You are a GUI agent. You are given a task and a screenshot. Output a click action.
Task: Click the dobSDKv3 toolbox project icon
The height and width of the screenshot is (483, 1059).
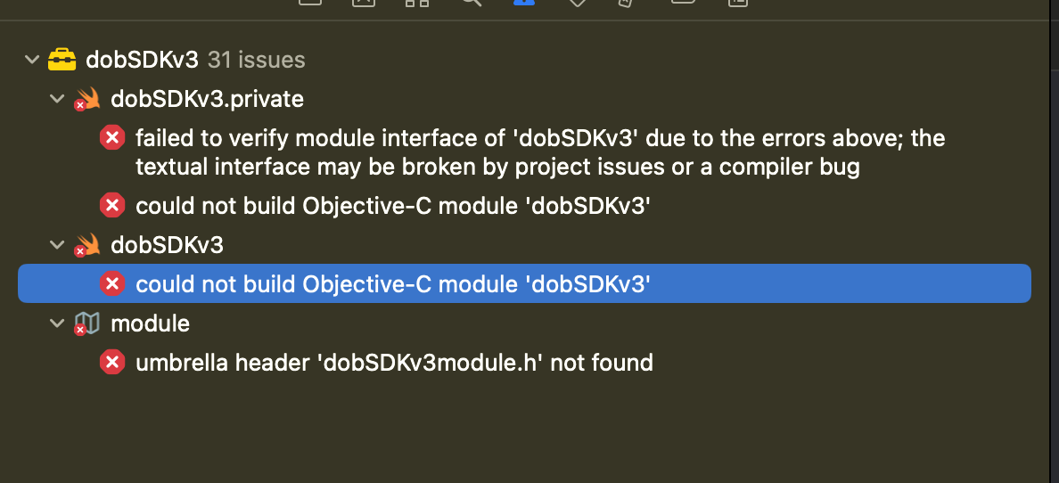pos(62,60)
